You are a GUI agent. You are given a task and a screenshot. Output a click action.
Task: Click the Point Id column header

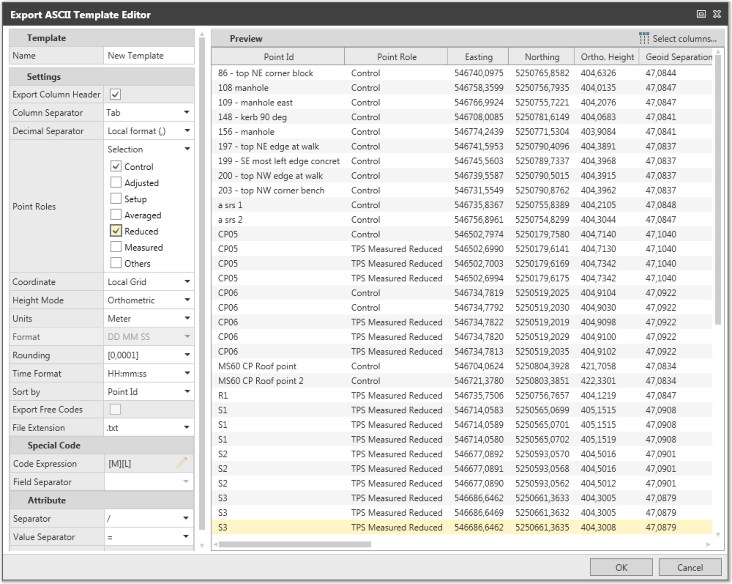coord(278,57)
